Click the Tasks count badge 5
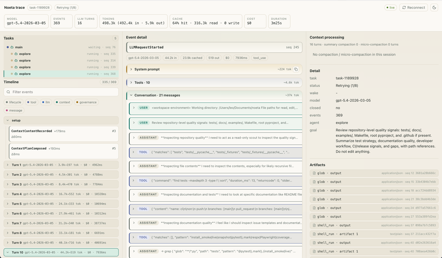This screenshot has height=258, width=442. pyautogui.click(x=115, y=38)
